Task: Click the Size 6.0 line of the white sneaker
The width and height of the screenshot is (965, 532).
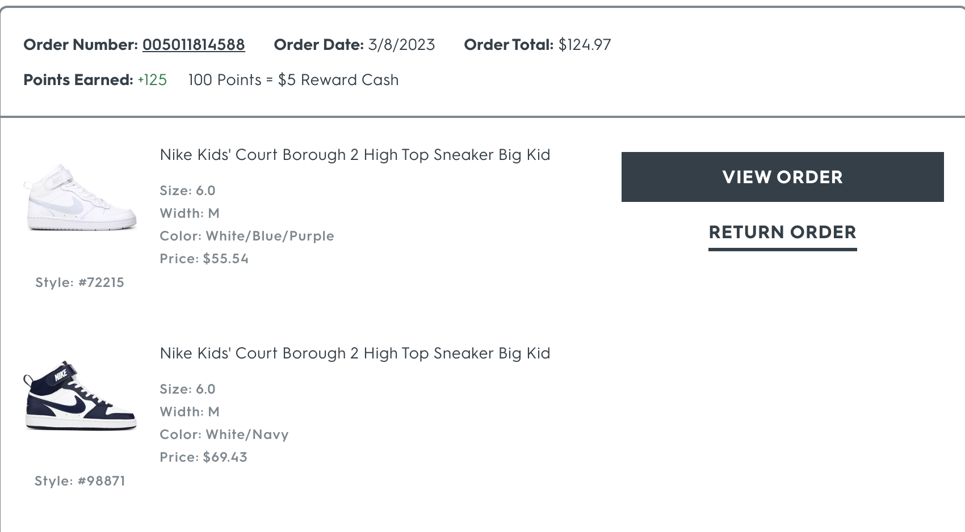Action: (x=187, y=191)
